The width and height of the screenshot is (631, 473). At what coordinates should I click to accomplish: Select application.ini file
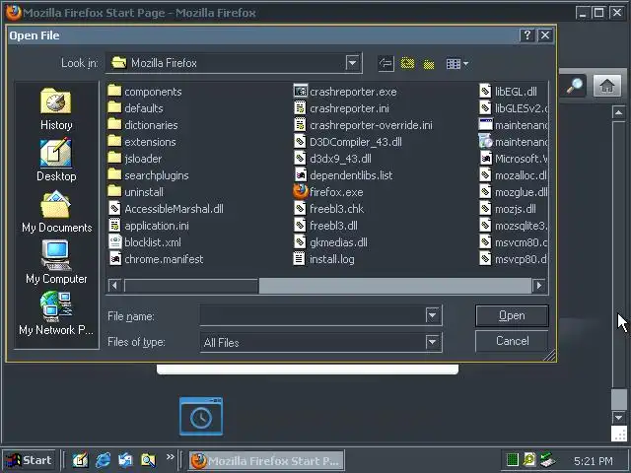click(149, 226)
